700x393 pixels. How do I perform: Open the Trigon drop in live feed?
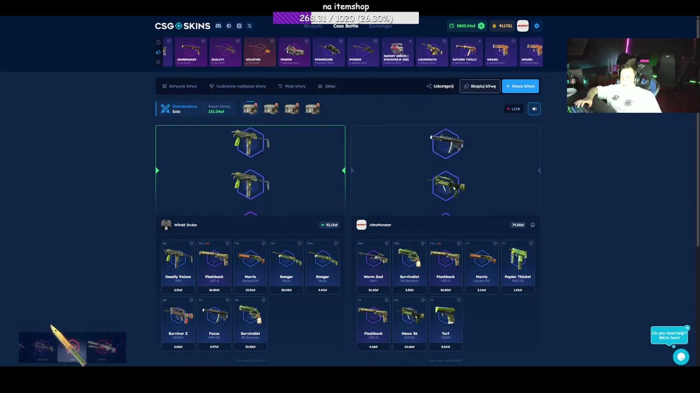tap(294, 52)
